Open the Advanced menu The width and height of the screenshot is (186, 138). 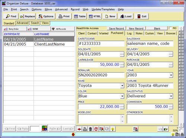click(x=61, y=9)
